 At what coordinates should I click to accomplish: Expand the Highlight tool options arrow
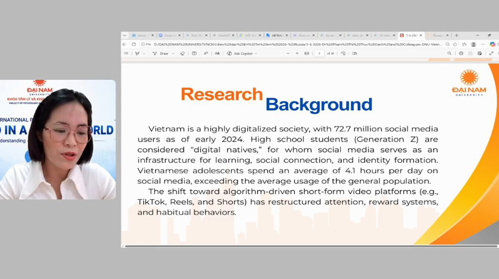coord(144,53)
